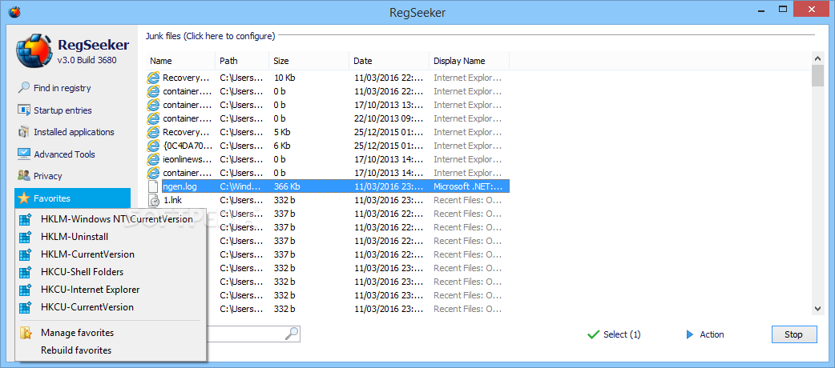Click the ngen.log file icon
The height and width of the screenshot is (368, 835).
(153, 186)
